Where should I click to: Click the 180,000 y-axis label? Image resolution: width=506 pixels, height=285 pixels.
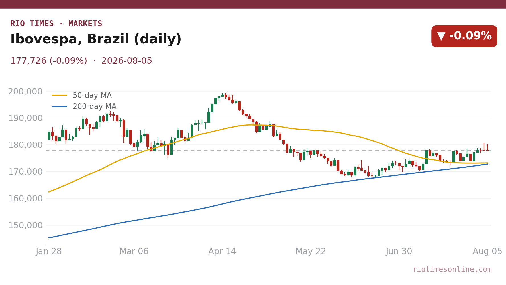coord(25,145)
